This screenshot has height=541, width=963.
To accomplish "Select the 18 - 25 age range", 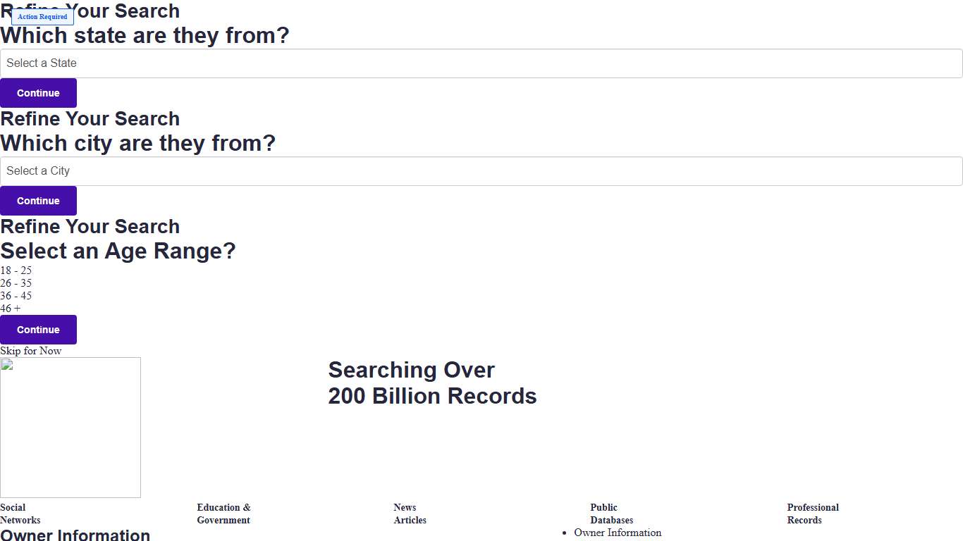I will (16, 270).
